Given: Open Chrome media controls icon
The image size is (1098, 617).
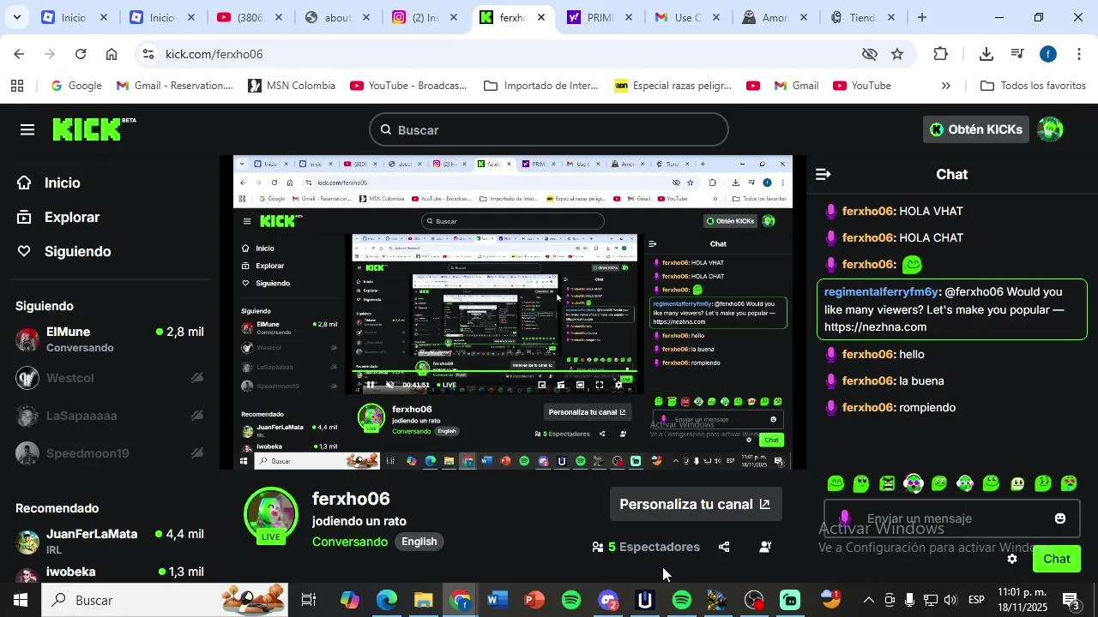Looking at the screenshot, I should [1017, 54].
